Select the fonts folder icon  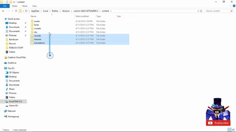pyautogui.click(x=32, y=25)
